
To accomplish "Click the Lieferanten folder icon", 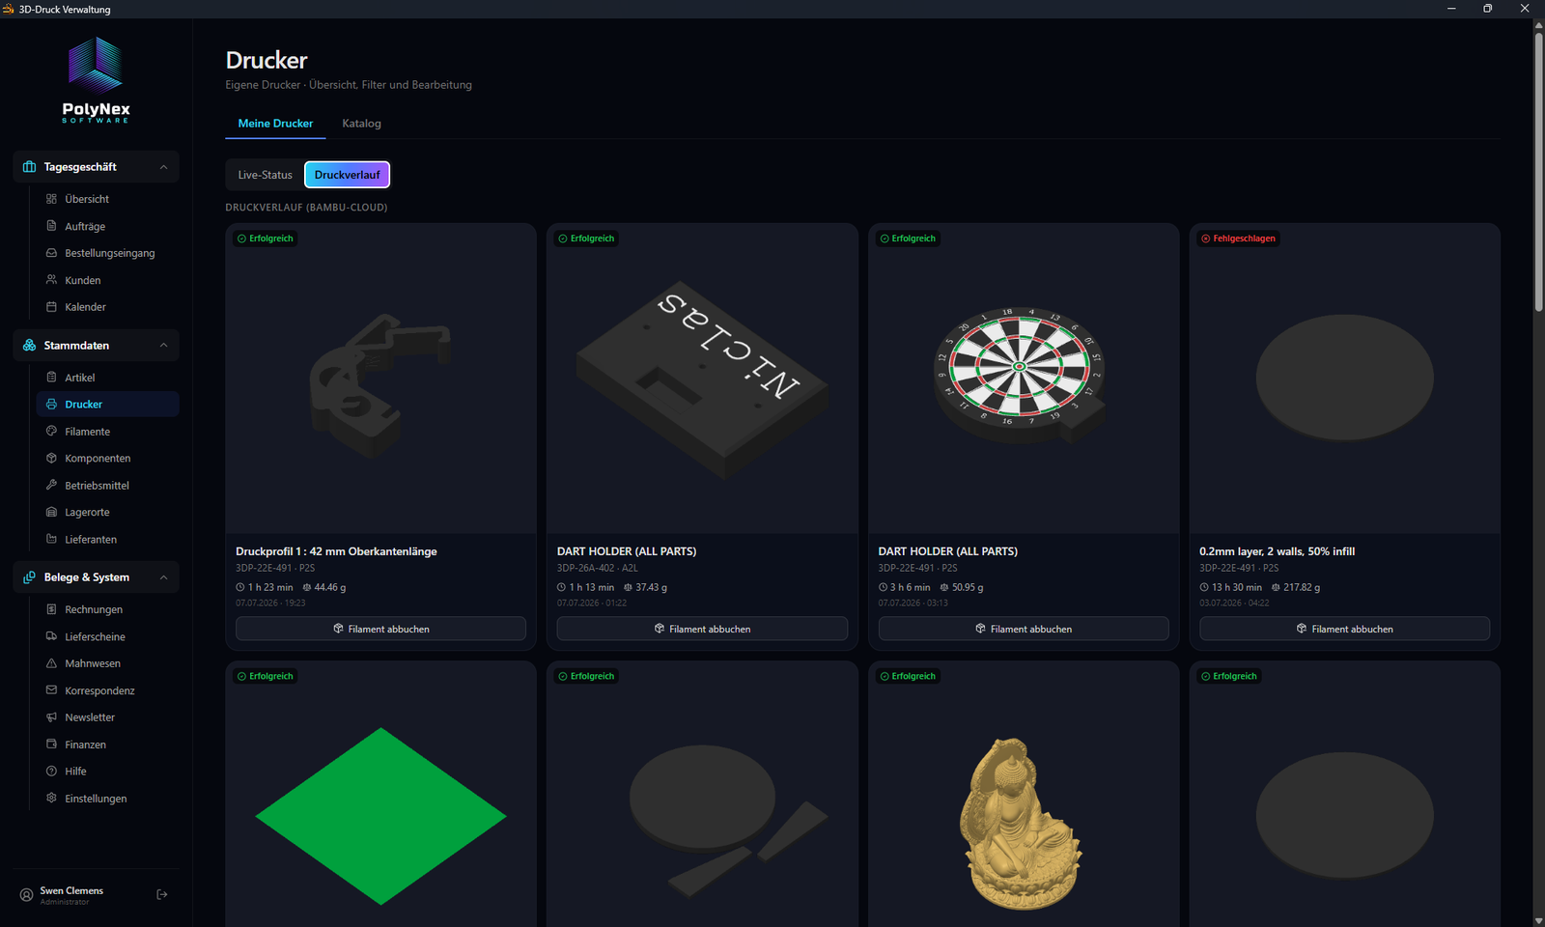I will [52, 540].
